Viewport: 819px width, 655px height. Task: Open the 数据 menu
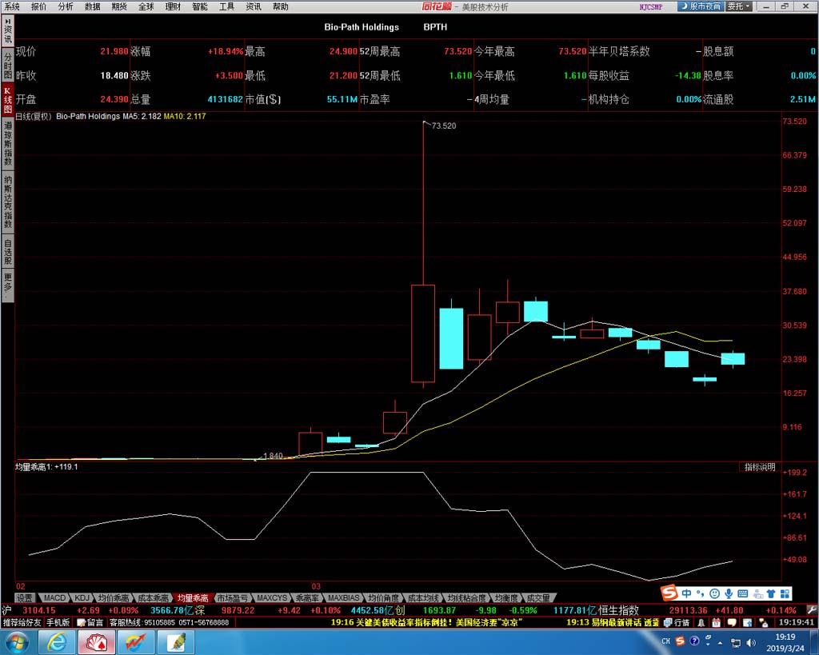[x=93, y=6]
